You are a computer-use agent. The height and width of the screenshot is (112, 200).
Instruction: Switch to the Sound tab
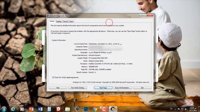(65, 21)
